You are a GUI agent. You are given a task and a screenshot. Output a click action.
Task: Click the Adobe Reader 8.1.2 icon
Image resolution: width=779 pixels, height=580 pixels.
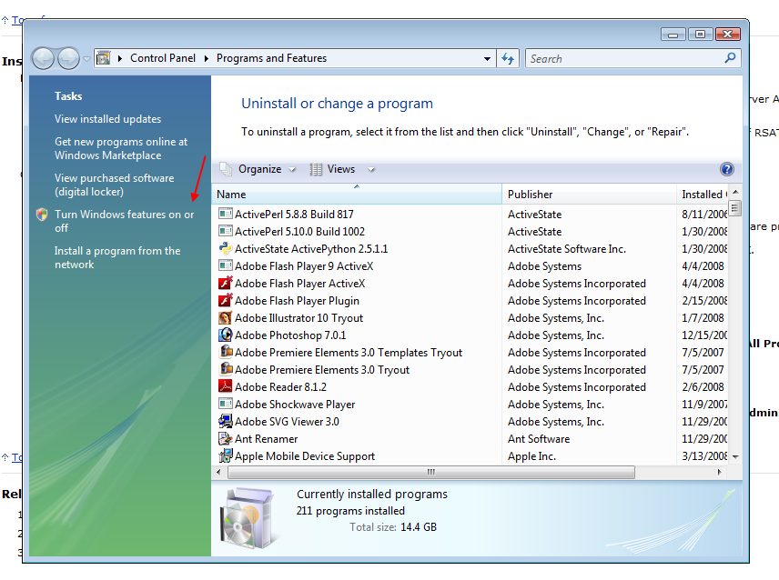click(x=225, y=386)
